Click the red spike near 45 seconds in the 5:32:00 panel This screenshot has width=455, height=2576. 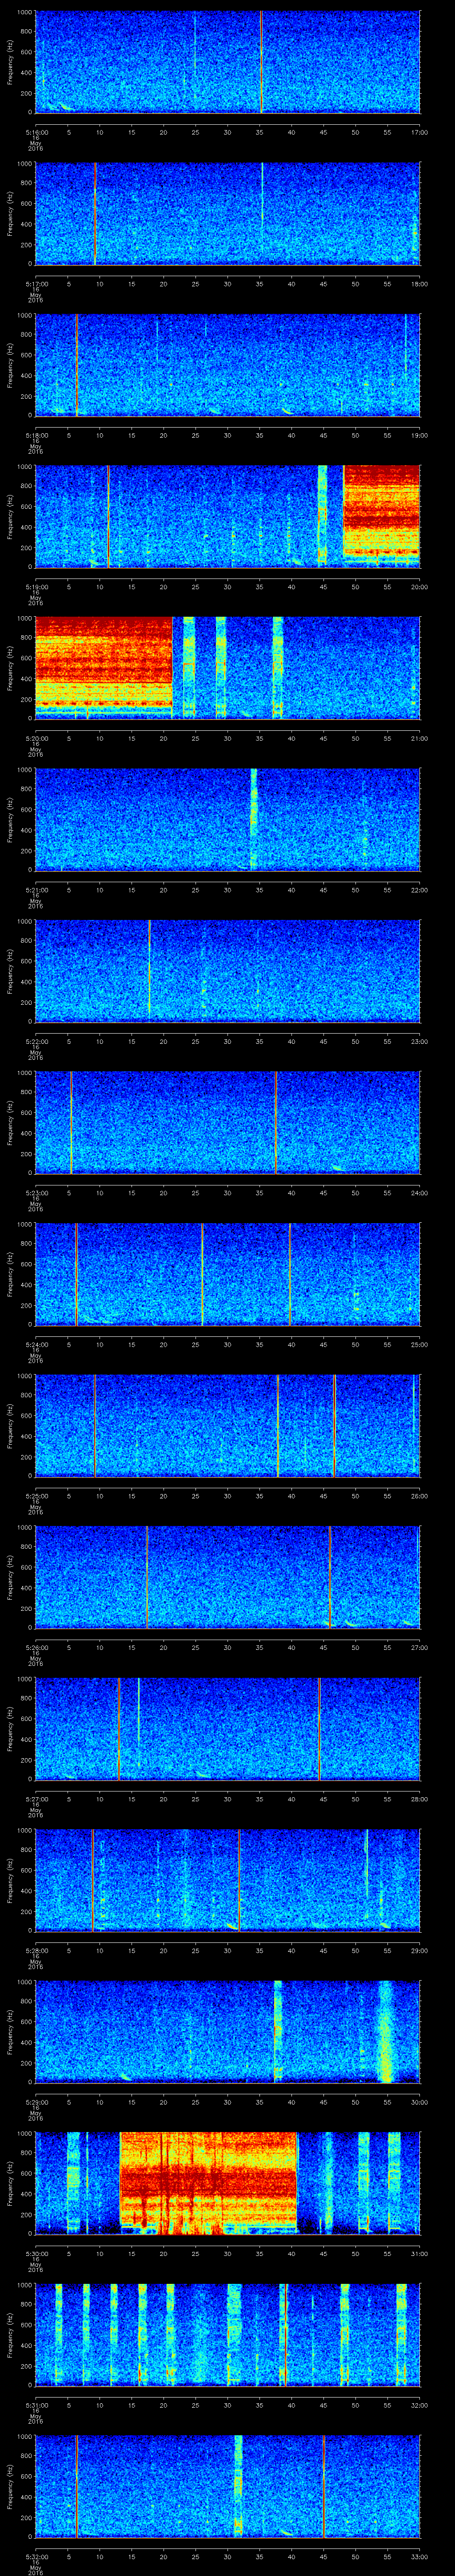[324, 2487]
